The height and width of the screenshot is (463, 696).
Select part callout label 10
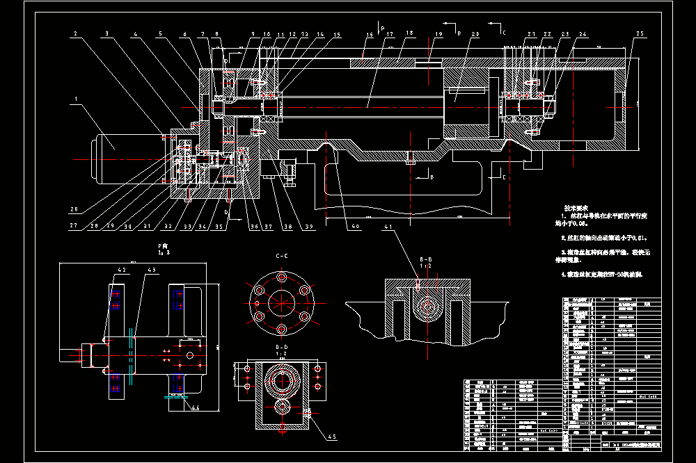[x=267, y=34]
